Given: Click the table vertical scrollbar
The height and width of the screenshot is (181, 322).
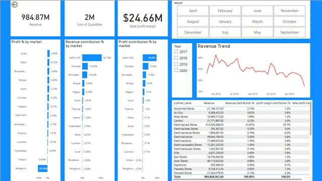Looking at the screenshot, I should 311,118.
